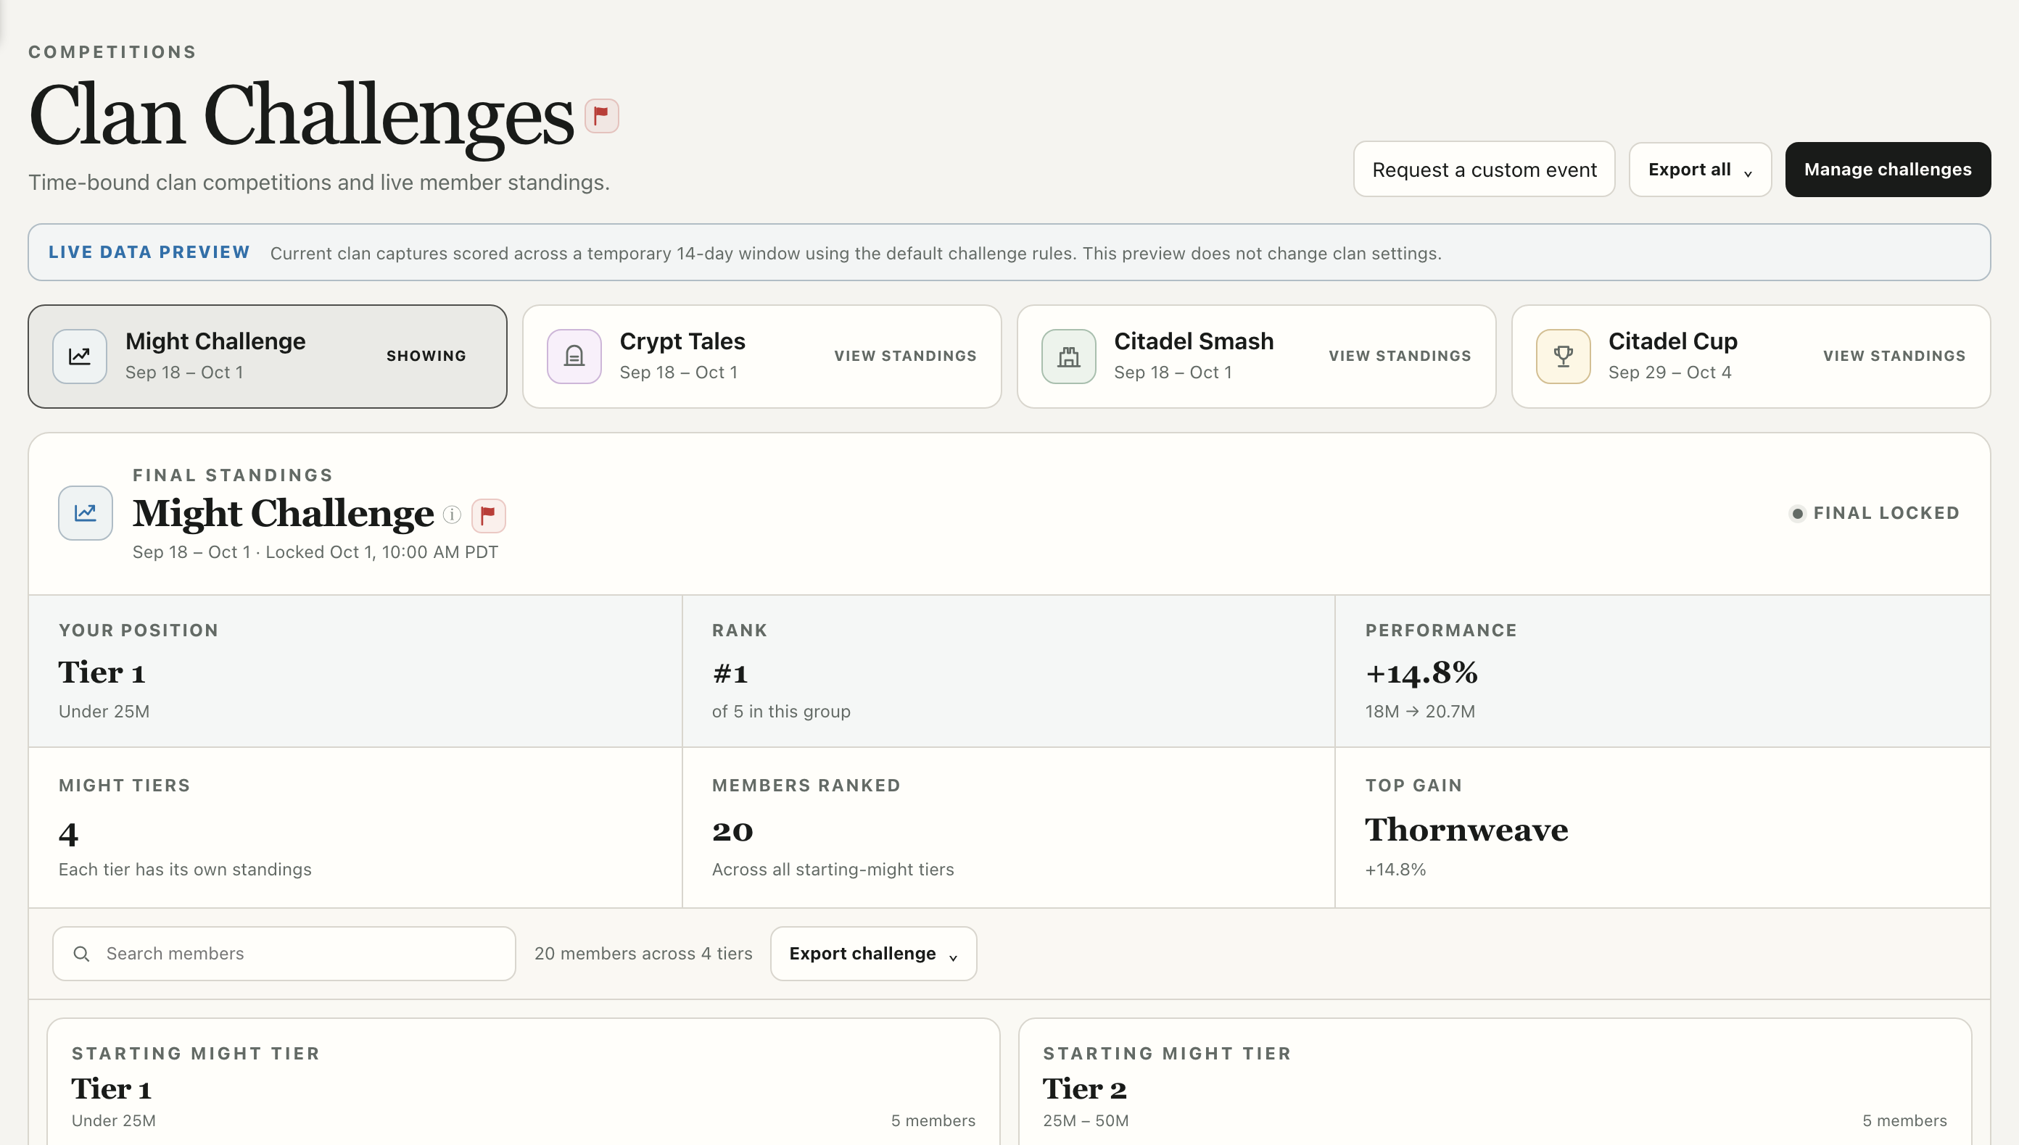The height and width of the screenshot is (1145, 2019).
Task: Click the trophy icon on Citadel Cup card
Action: pyautogui.click(x=1564, y=357)
